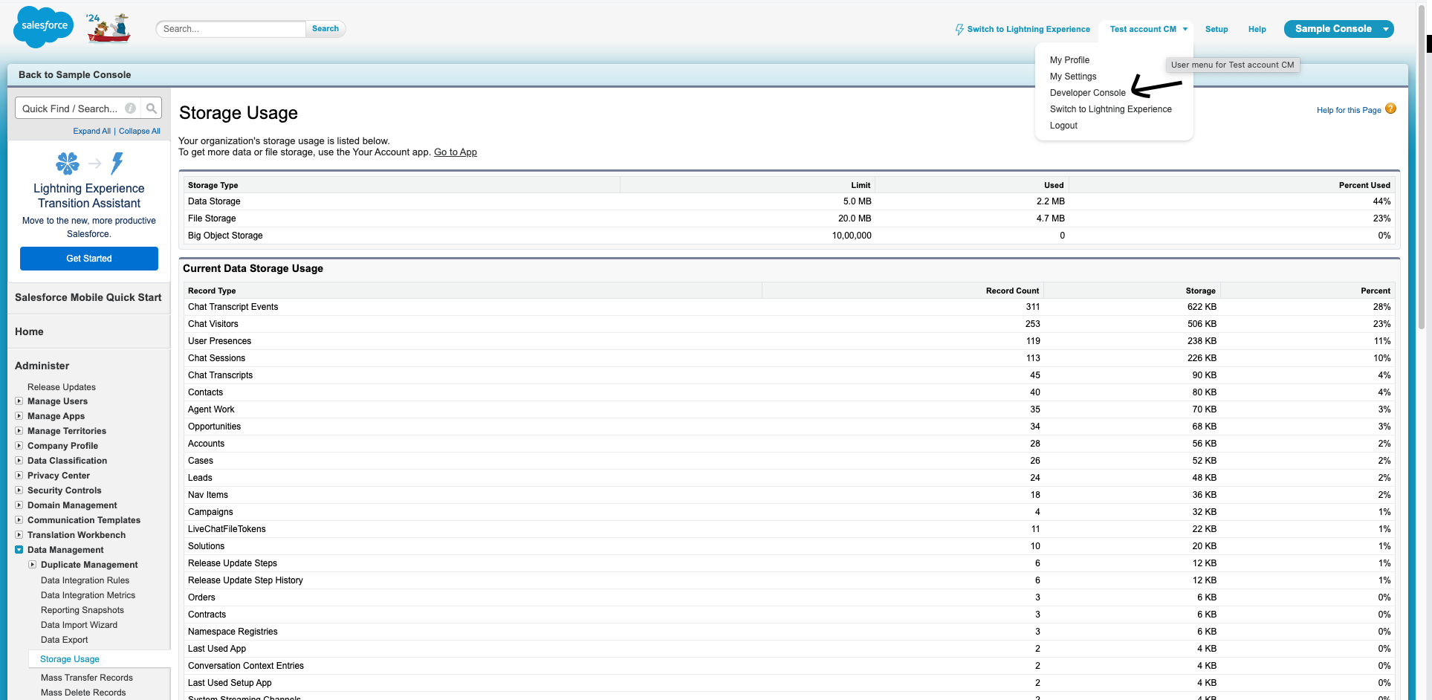Click the Setup link
This screenshot has width=1432, height=700.
click(x=1216, y=30)
